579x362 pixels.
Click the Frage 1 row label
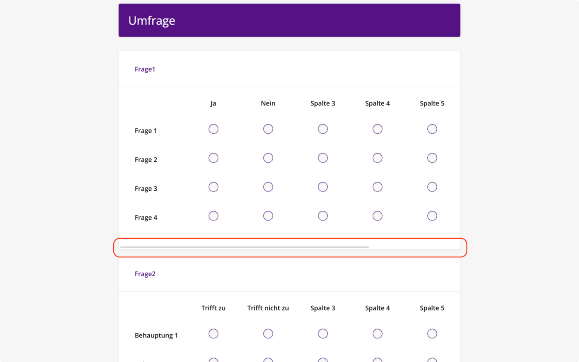tap(146, 131)
